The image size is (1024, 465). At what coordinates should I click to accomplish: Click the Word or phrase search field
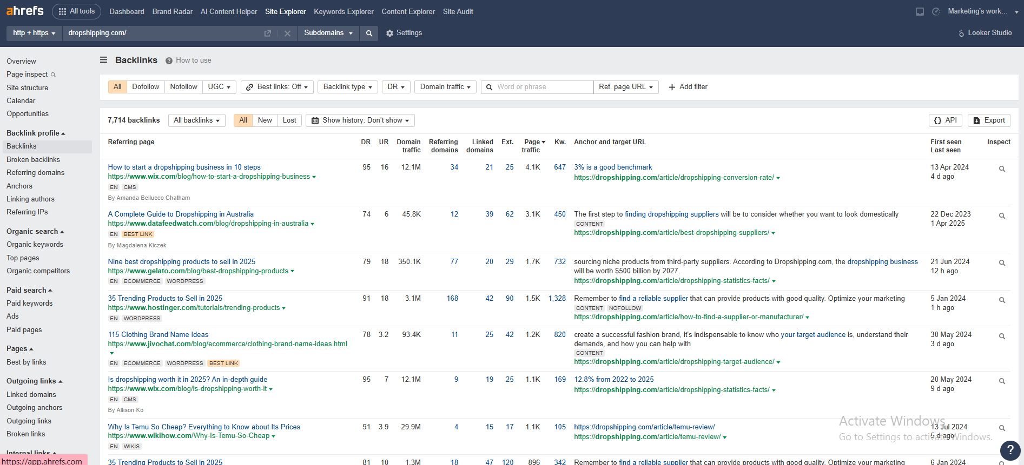[x=537, y=87]
